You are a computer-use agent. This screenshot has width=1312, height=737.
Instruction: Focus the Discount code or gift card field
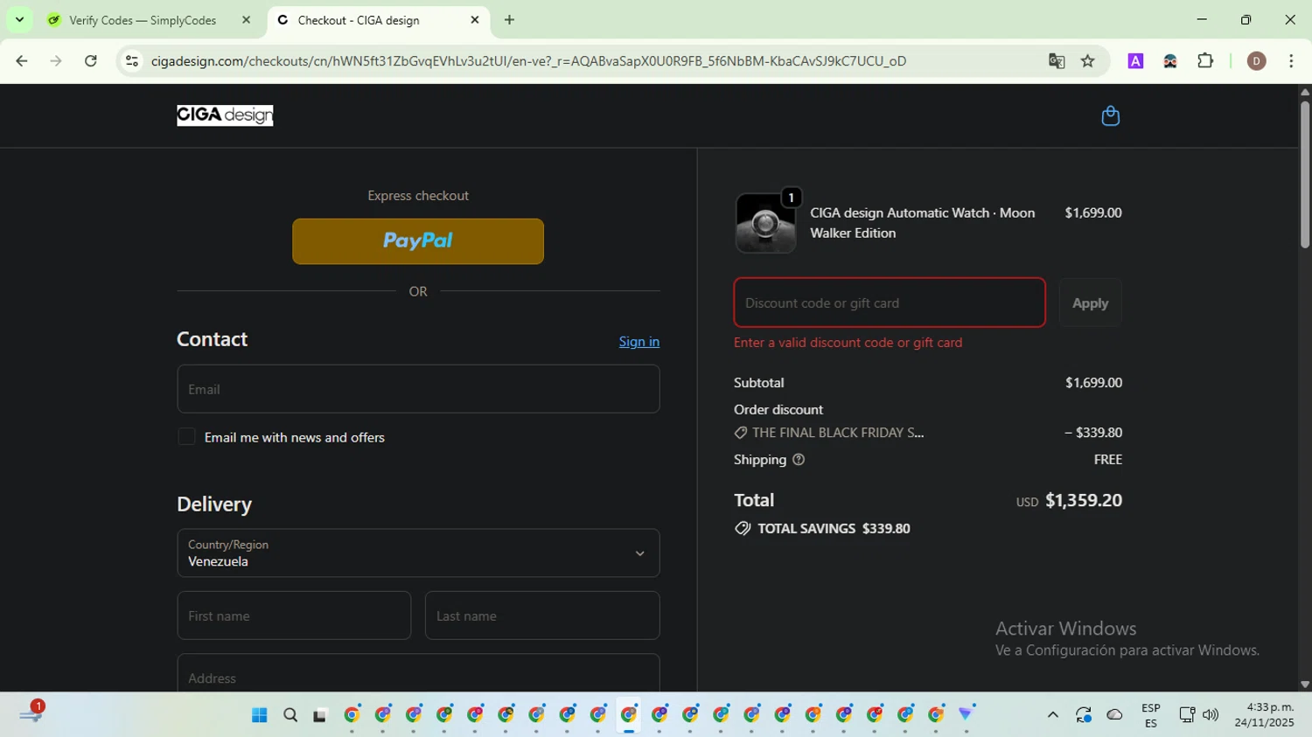[x=890, y=302]
